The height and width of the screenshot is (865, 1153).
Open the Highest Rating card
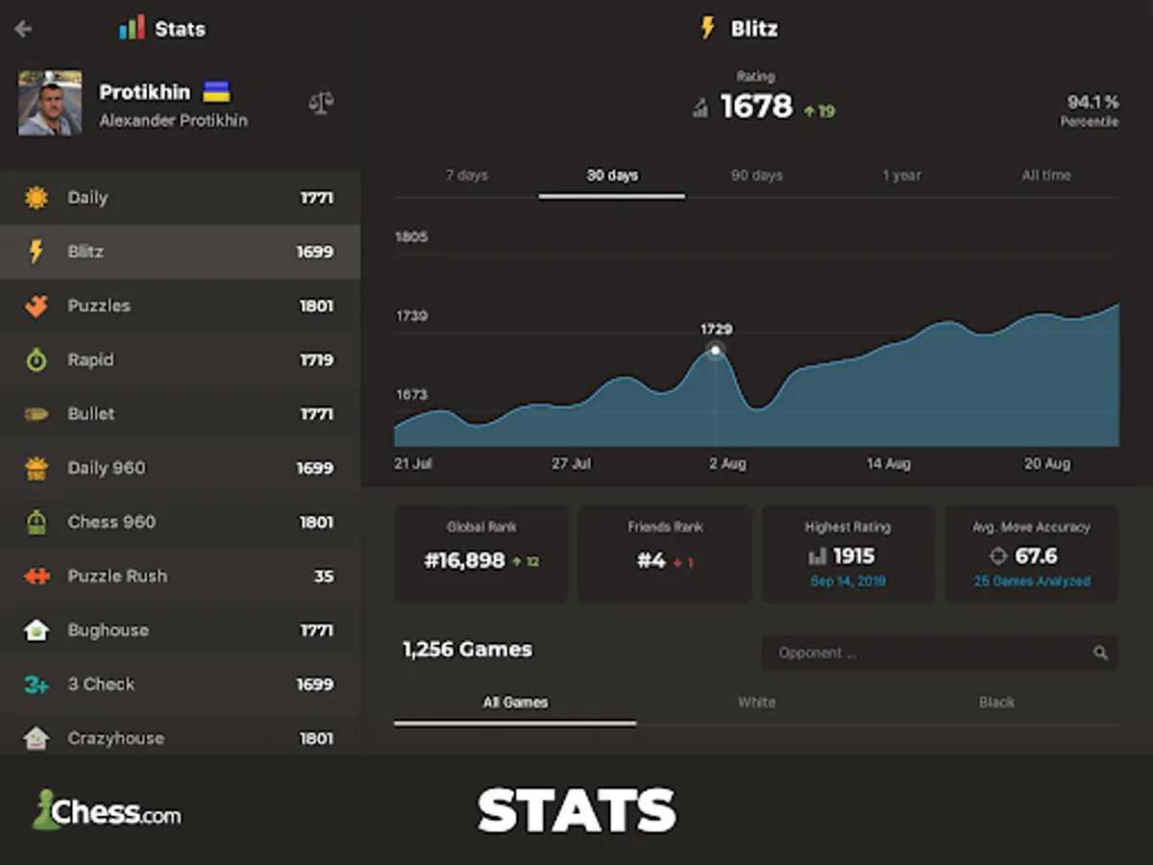click(848, 554)
